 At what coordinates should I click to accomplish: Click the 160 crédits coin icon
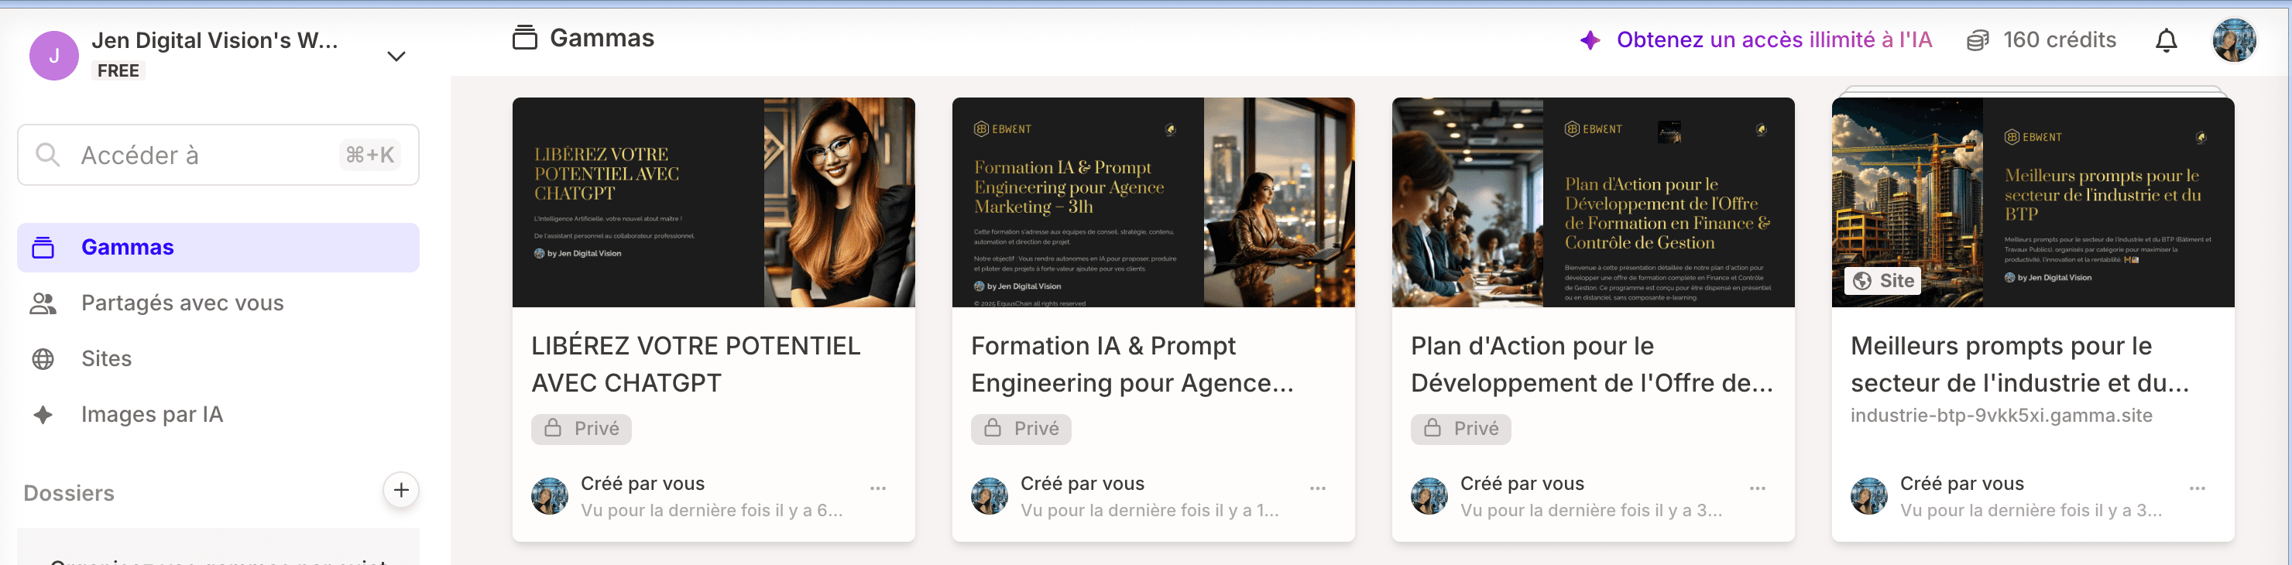tap(1977, 41)
